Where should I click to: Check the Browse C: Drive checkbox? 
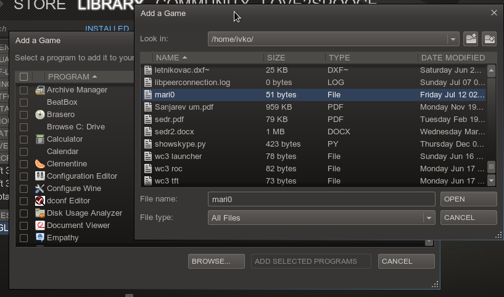(23, 127)
